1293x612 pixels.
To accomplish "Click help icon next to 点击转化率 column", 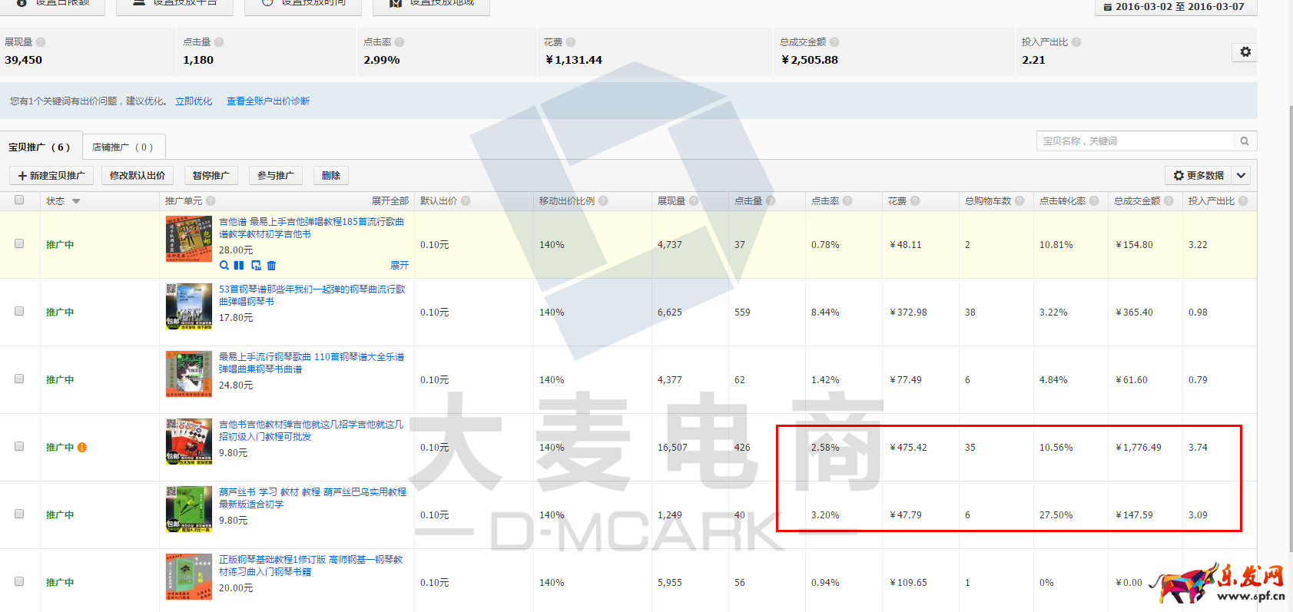I will [1094, 201].
